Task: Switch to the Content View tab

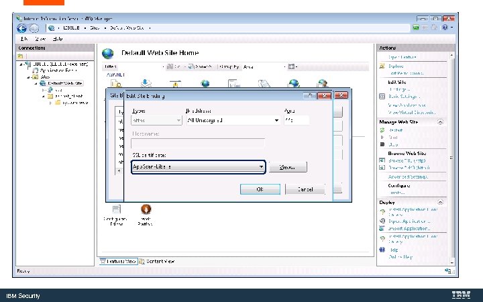Action: pyautogui.click(x=157, y=261)
